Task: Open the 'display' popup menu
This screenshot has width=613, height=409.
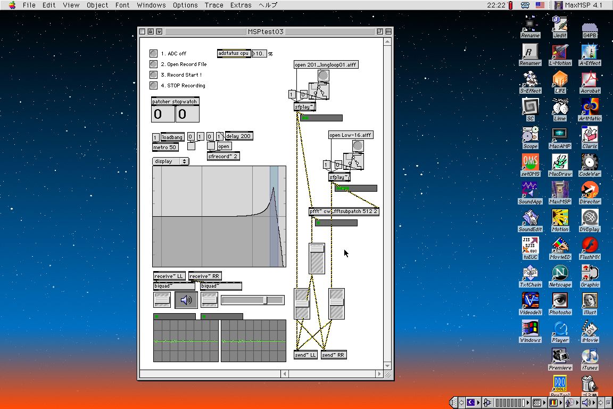Action: tap(170, 161)
